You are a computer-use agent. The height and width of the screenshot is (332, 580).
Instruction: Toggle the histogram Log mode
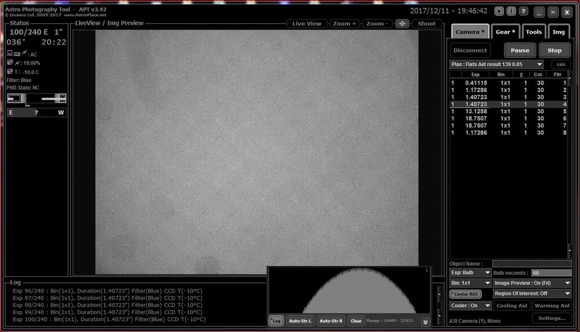(x=277, y=320)
